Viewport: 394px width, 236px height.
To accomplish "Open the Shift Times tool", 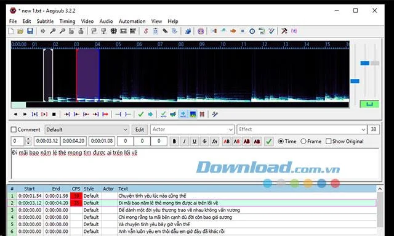I will click(214, 31).
